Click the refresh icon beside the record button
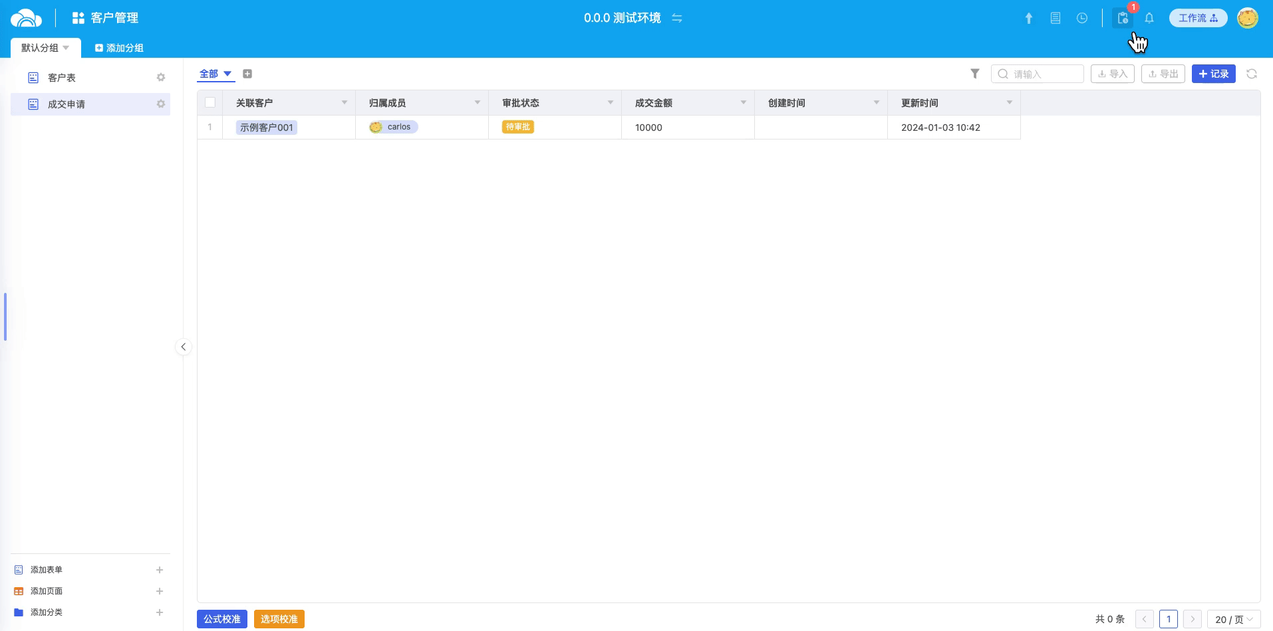Image resolution: width=1273 pixels, height=631 pixels. click(x=1251, y=74)
